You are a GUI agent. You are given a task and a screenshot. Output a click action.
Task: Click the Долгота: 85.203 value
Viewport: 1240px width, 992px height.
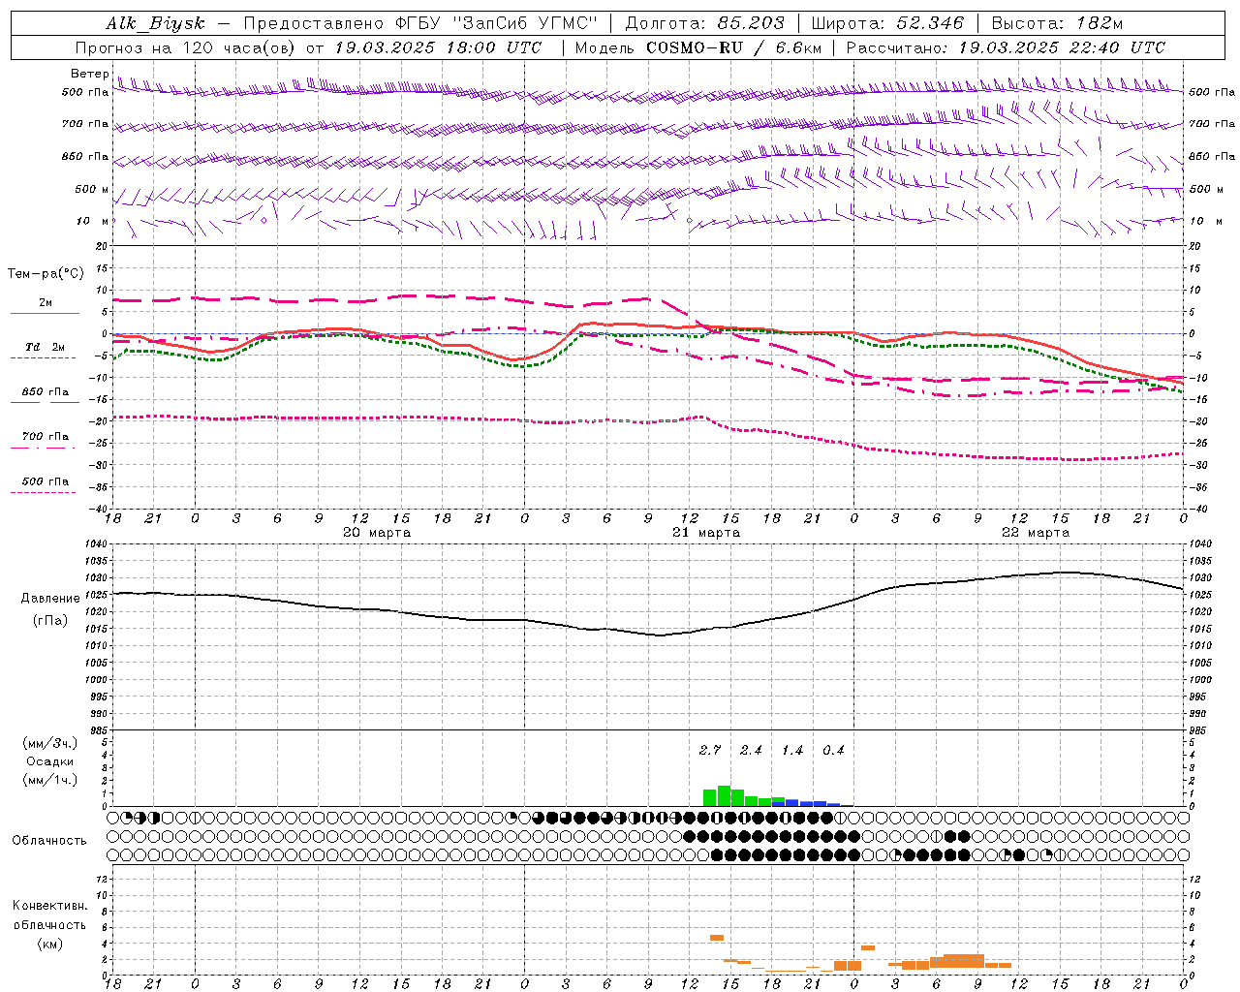(x=705, y=23)
